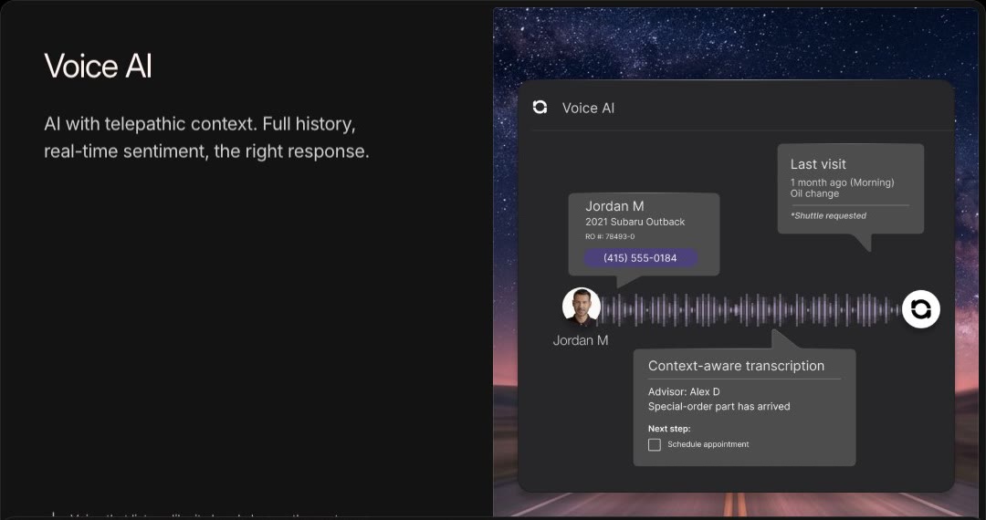This screenshot has width=986, height=520.
Task: Click "Jordan M" name in customer bubble
Action: [x=614, y=206]
